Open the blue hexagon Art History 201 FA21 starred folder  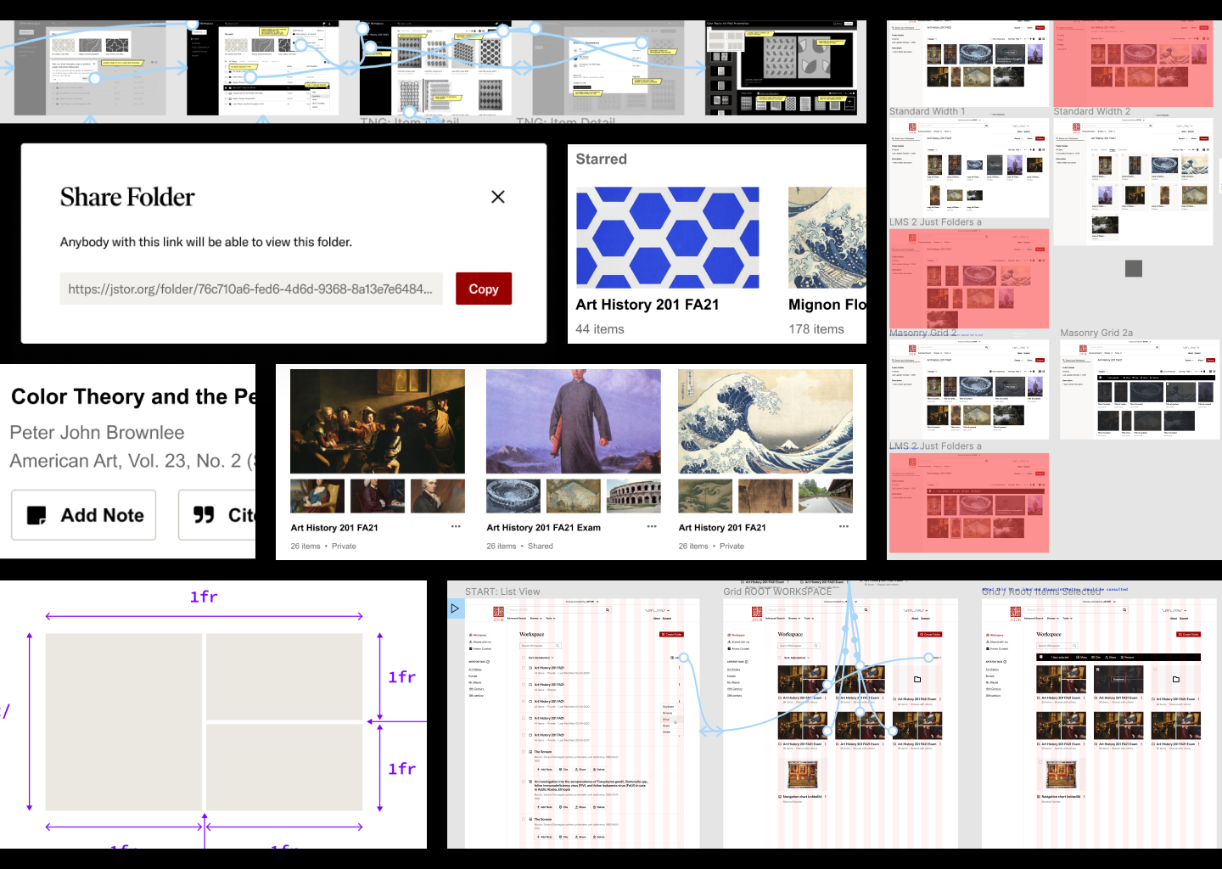668,238
